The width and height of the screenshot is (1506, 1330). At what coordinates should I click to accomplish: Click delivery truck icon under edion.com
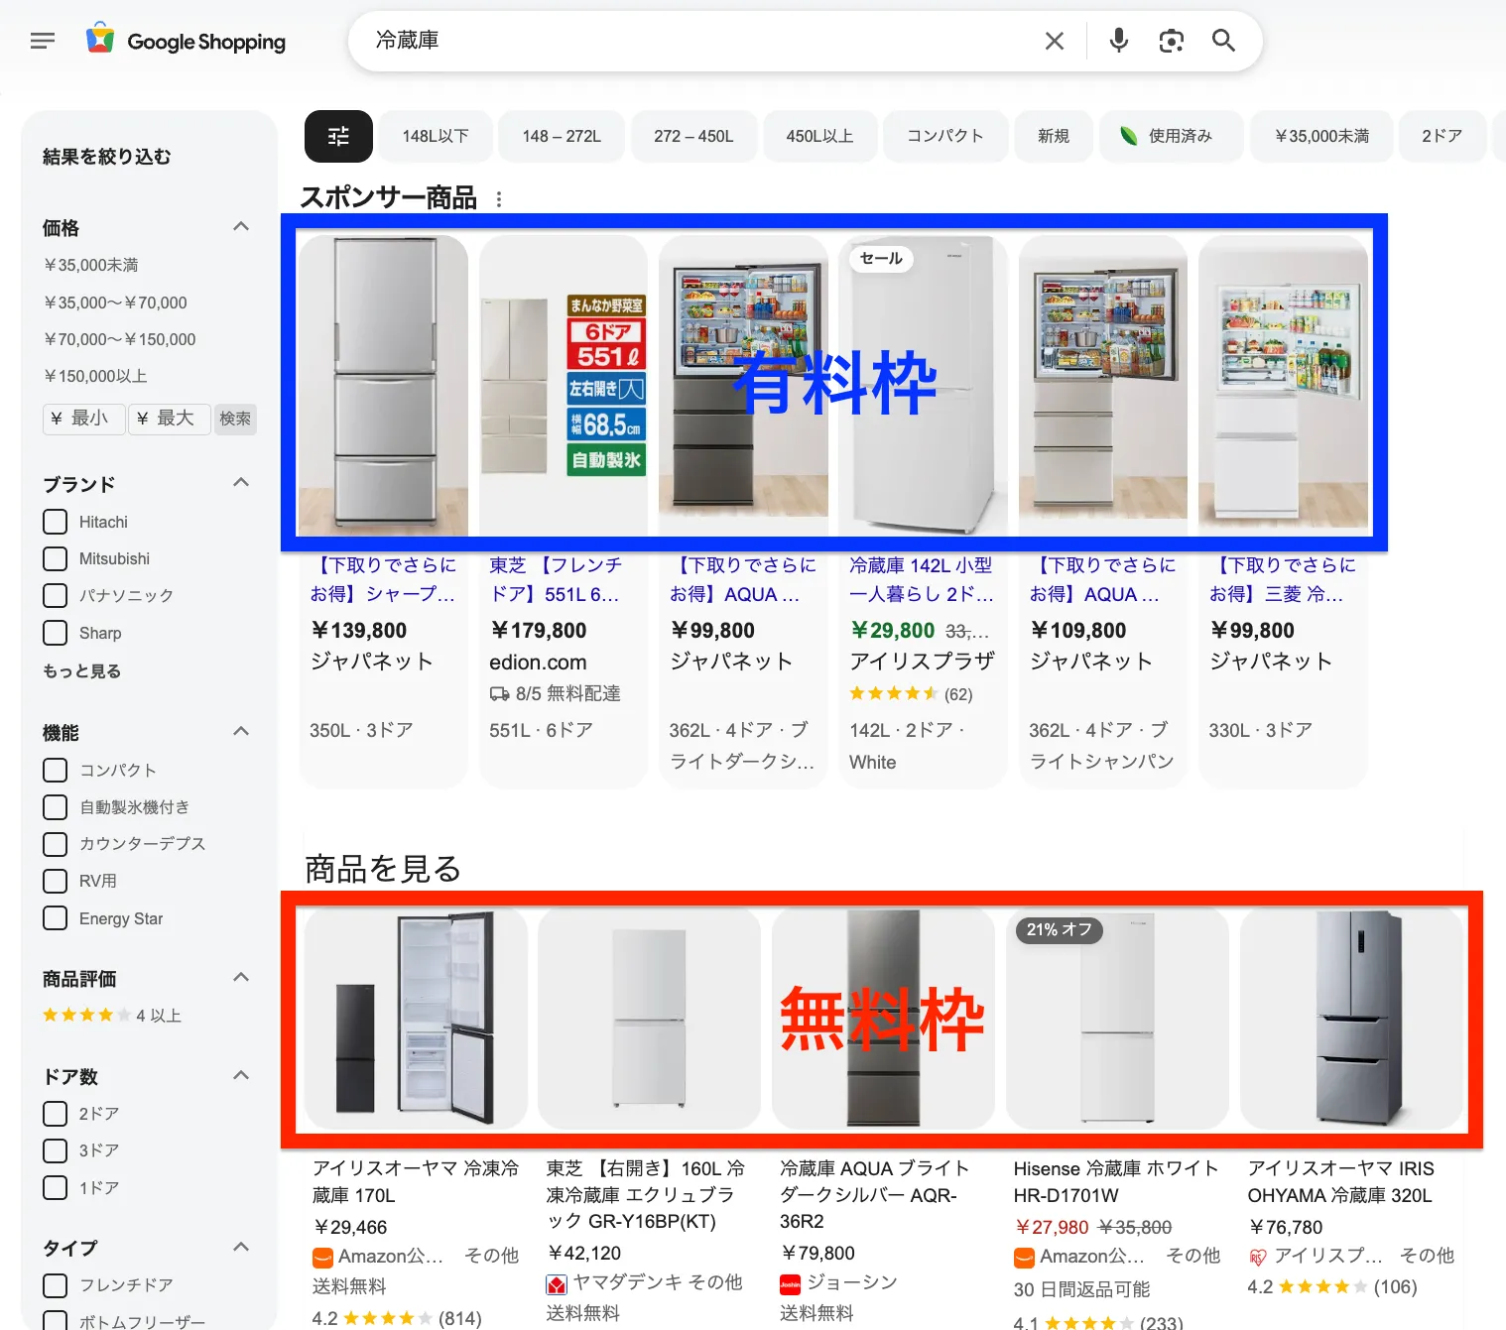[499, 694]
